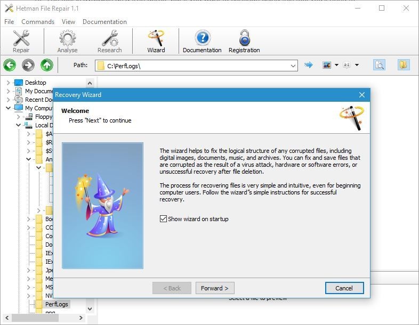Click tree scrollbar down arrow
Screen dimensions: 419x325
click(x=90, y=309)
